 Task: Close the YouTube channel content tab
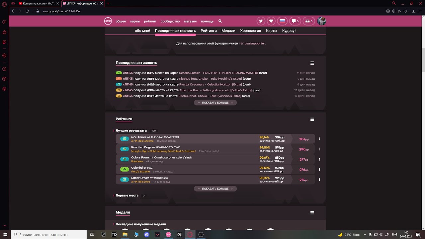57,3
